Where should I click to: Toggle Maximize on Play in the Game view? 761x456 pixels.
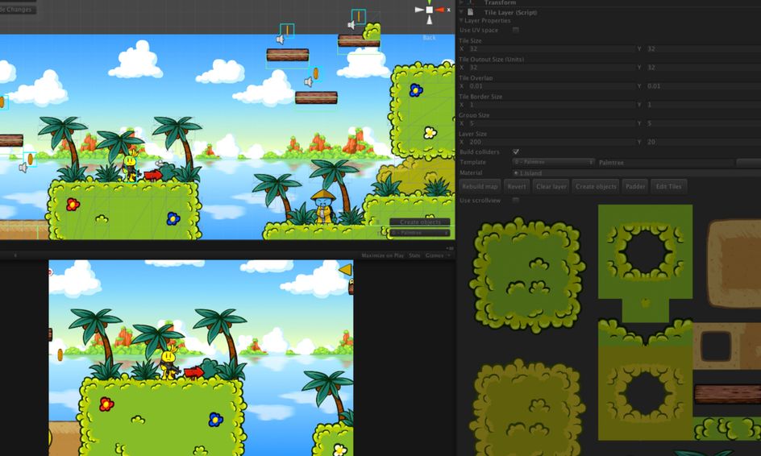click(x=382, y=255)
